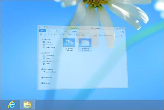Viewport: 164px width, 110px height.
Task: Click the Network icon
Action: (x=42, y=83)
